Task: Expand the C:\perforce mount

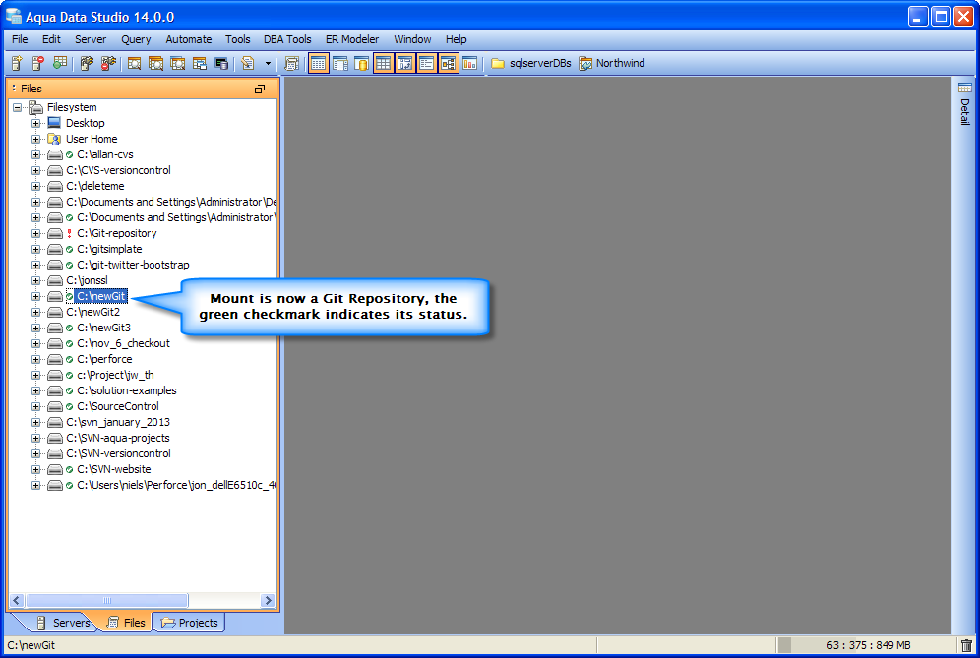Action: (35, 359)
